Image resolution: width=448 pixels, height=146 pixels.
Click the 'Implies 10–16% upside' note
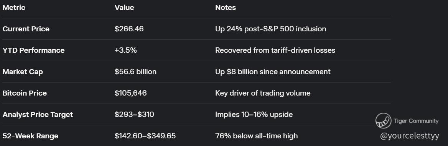pos(254,114)
